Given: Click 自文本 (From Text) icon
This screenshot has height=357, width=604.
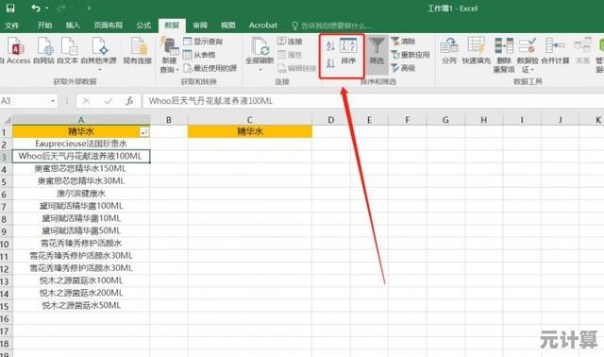Looking at the screenshot, I should [x=68, y=50].
